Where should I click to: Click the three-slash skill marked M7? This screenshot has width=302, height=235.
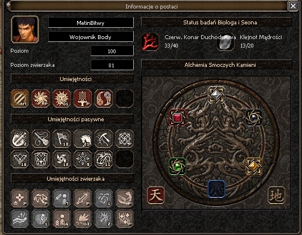tap(20, 99)
